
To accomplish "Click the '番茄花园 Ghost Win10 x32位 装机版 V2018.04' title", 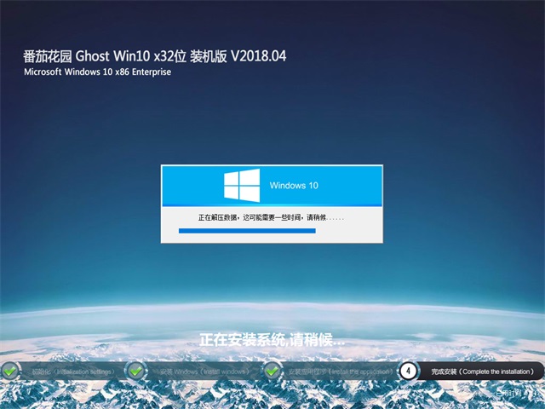I will (x=155, y=56).
